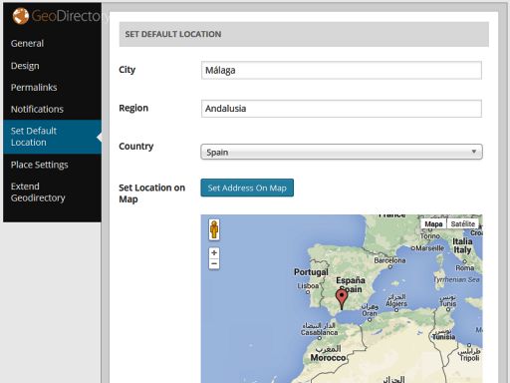
Task: Open the Country dropdown showing Spain
Action: [342, 152]
